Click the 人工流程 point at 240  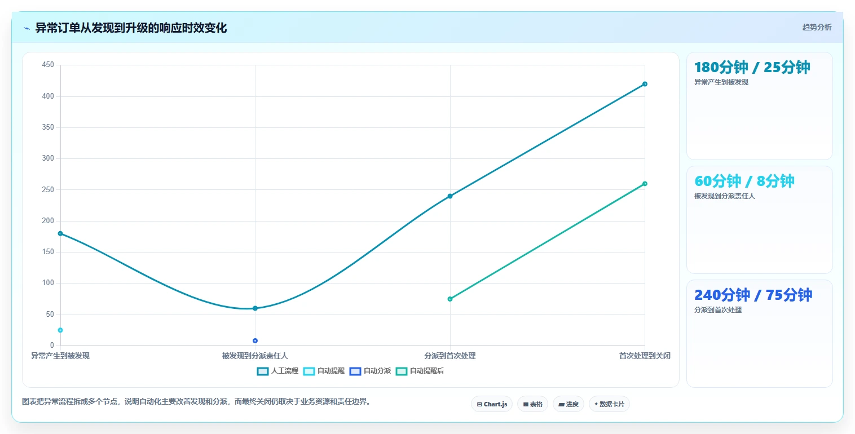tap(450, 196)
